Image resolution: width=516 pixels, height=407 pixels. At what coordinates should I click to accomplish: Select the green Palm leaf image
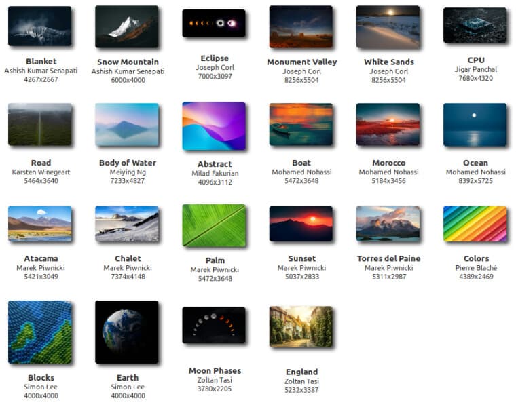pos(214,225)
